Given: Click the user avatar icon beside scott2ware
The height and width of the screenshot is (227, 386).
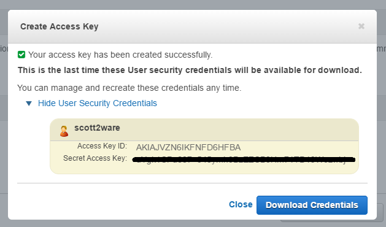Looking at the screenshot, I should coord(64,131).
